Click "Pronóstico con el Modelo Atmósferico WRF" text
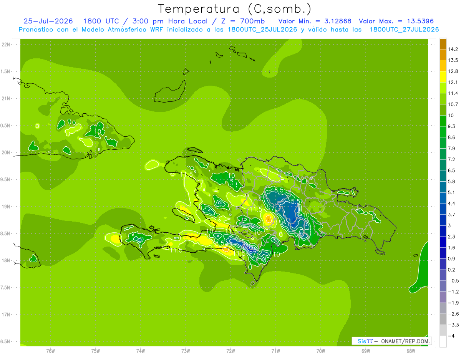The image size is (461, 356). pyautogui.click(x=91, y=30)
